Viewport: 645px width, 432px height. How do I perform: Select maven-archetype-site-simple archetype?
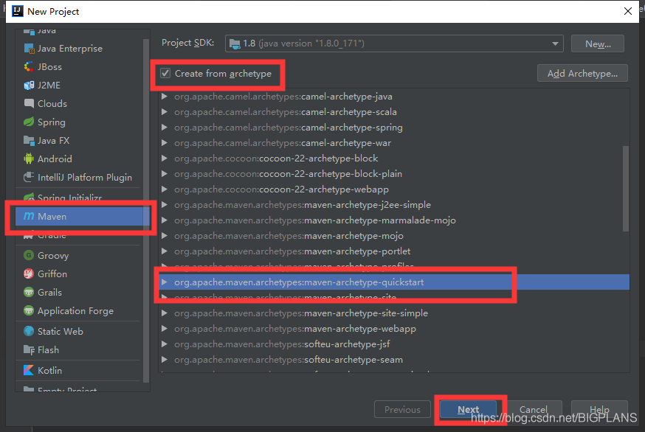(393, 313)
